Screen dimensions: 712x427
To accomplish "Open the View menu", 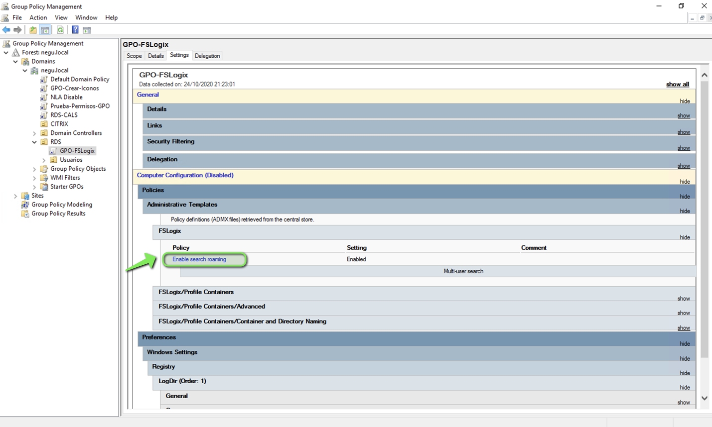I will [61, 17].
